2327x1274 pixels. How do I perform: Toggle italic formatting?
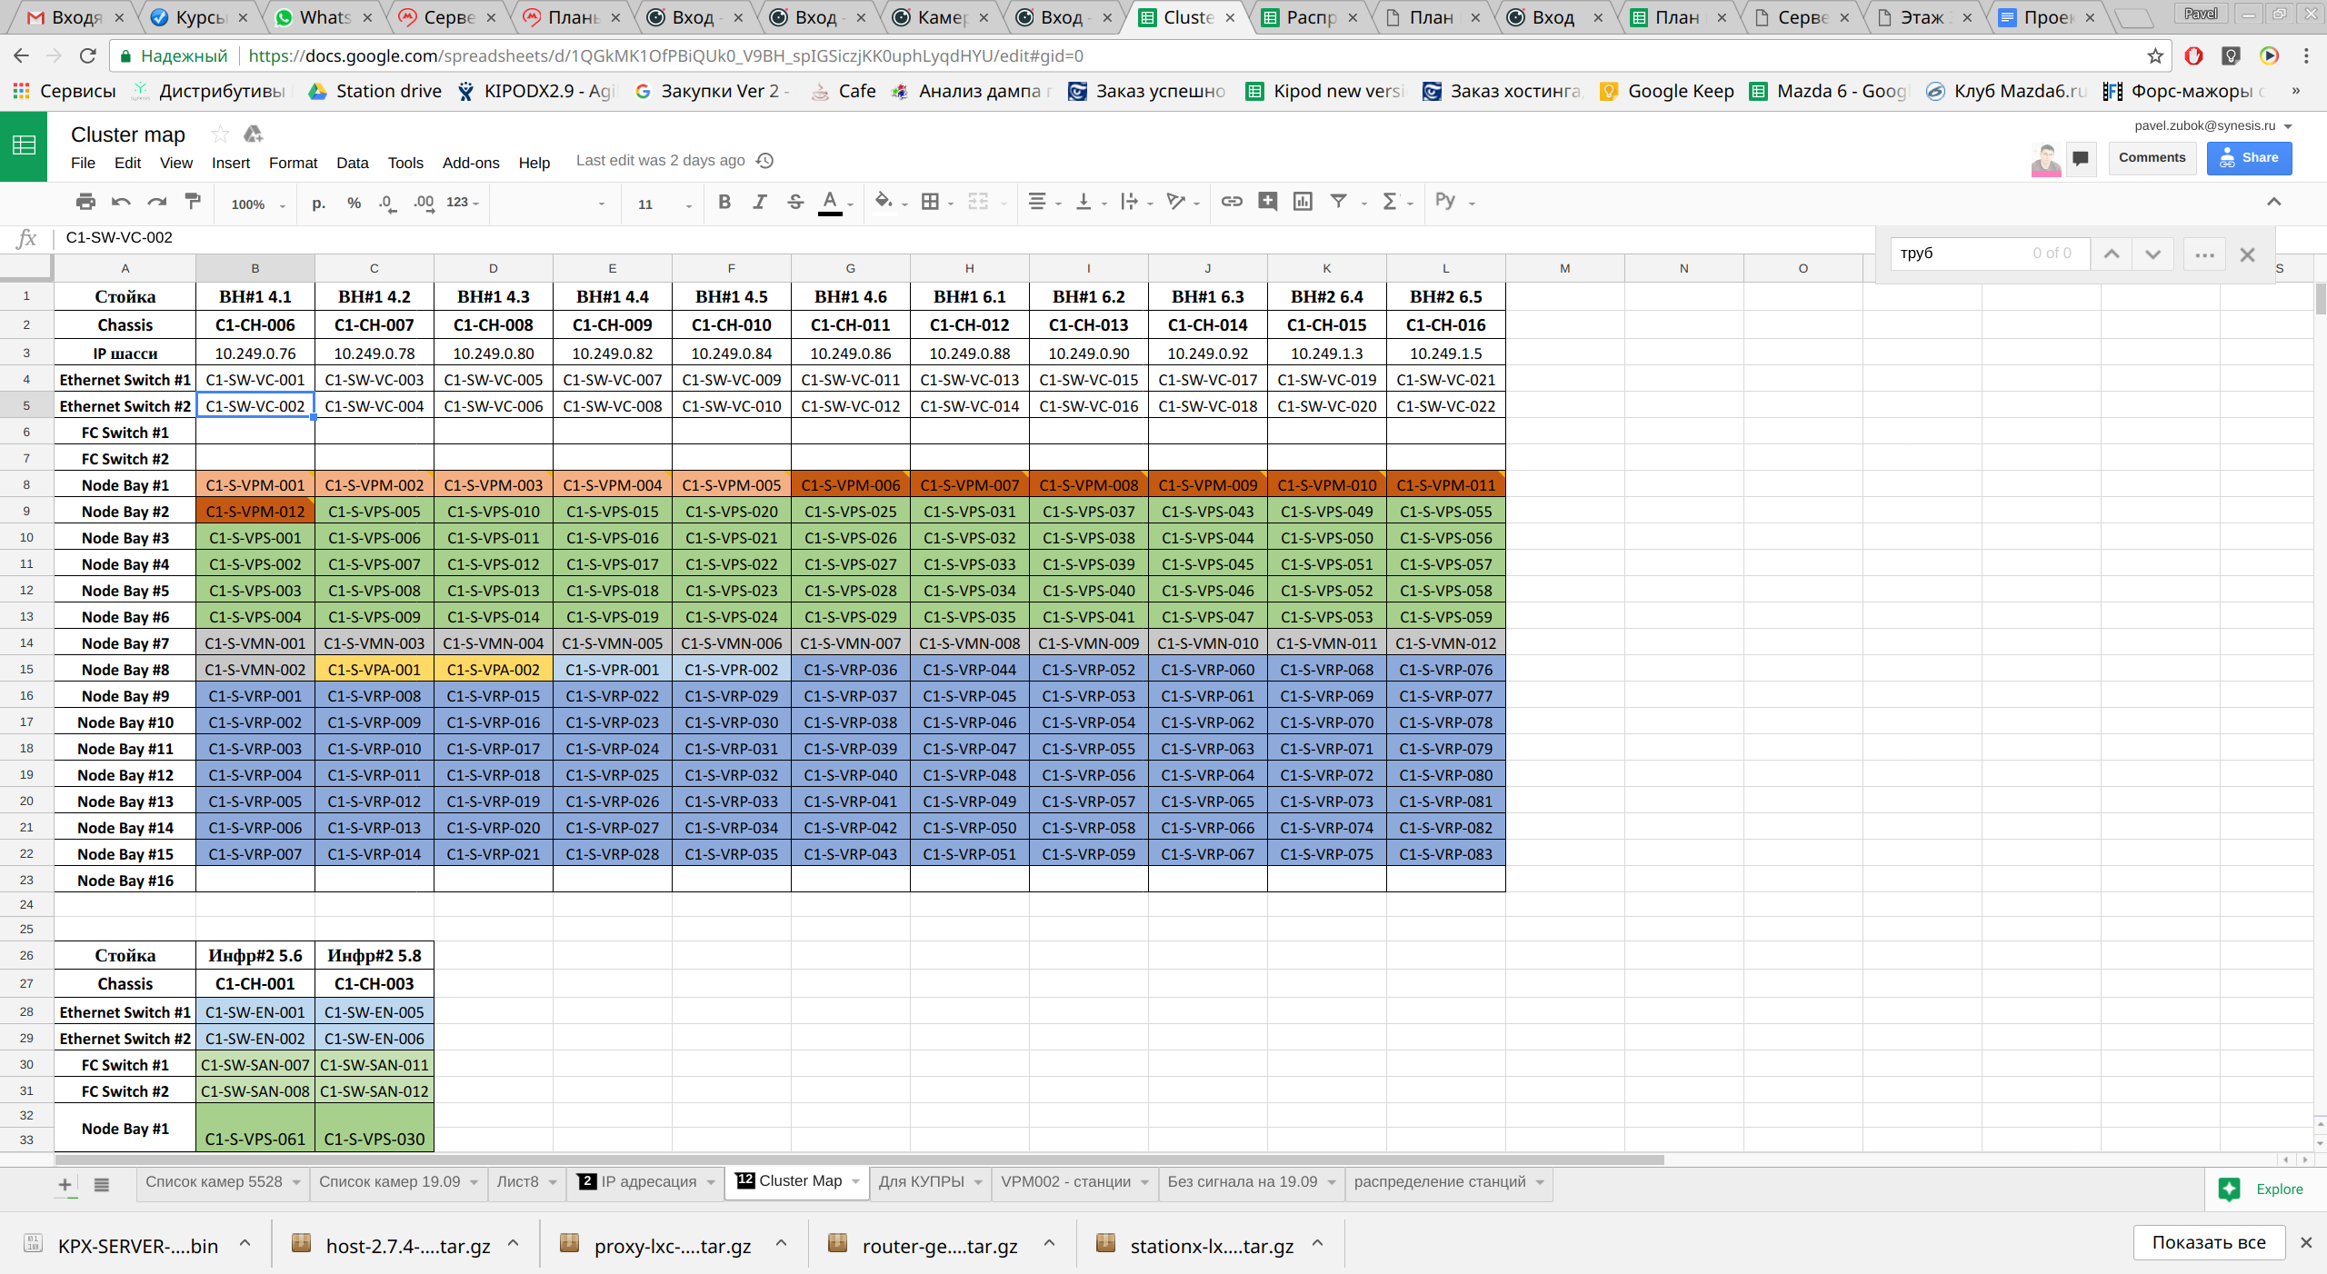coord(760,202)
